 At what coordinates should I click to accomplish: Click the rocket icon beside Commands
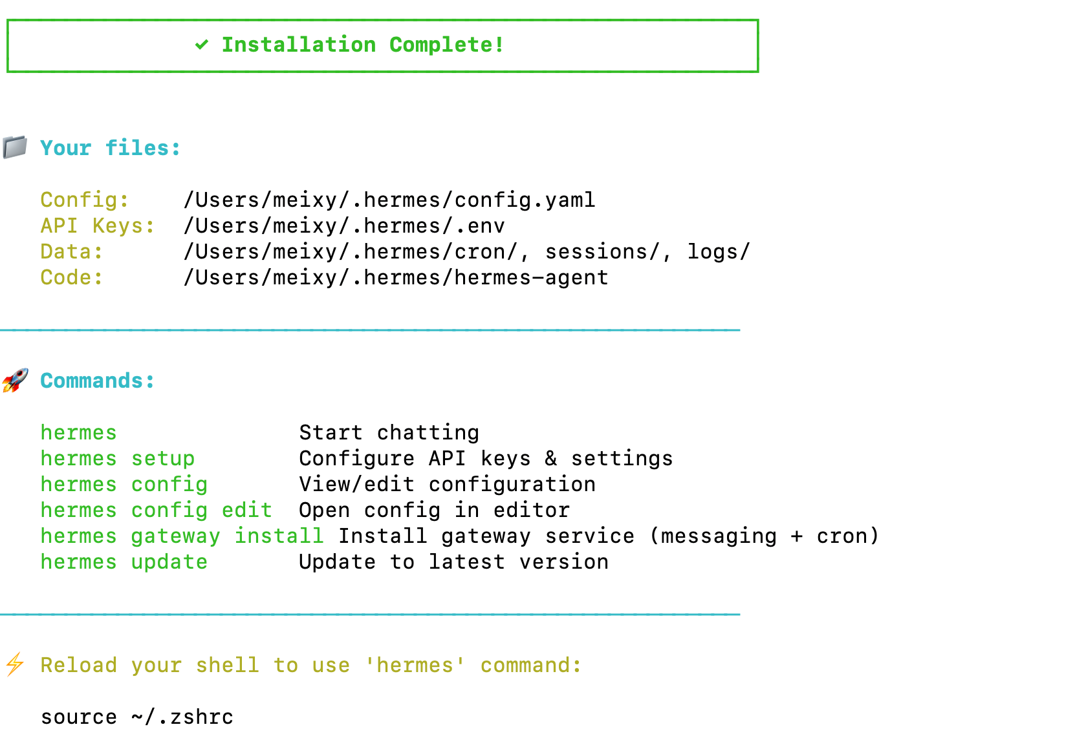(14, 381)
